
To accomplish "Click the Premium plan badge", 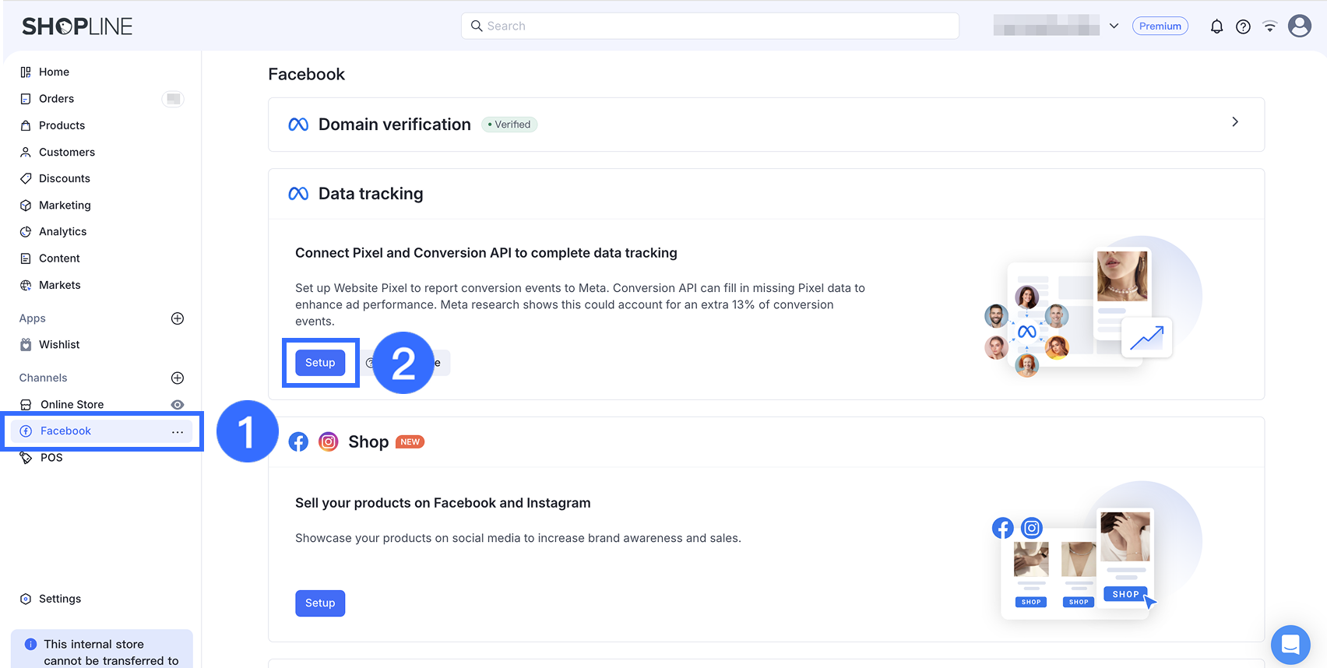I will click(x=1160, y=26).
